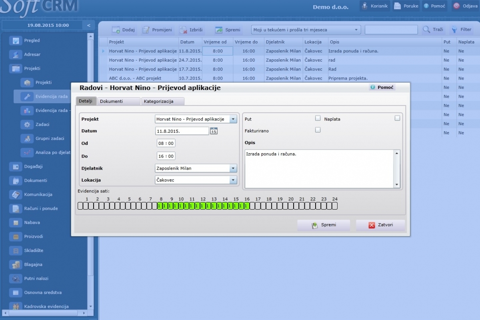This screenshot has height=320, width=480.
Task: Click the Filter funnel icon
Action: click(x=454, y=30)
